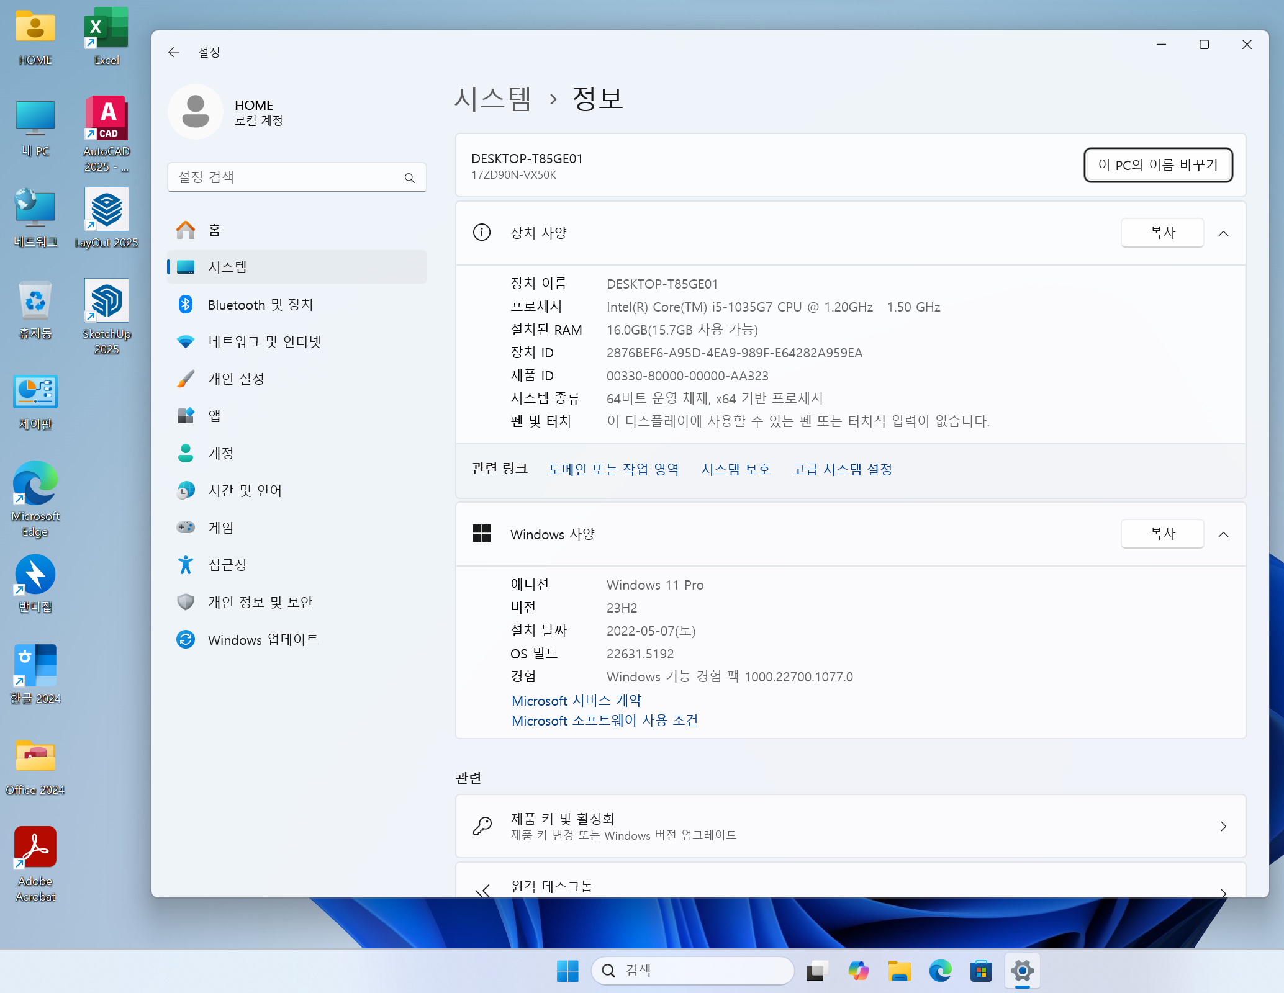The width and height of the screenshot is (1284, 993).
Task: Open Office 2024 folder on desktop
Action: tap(35, 766)
